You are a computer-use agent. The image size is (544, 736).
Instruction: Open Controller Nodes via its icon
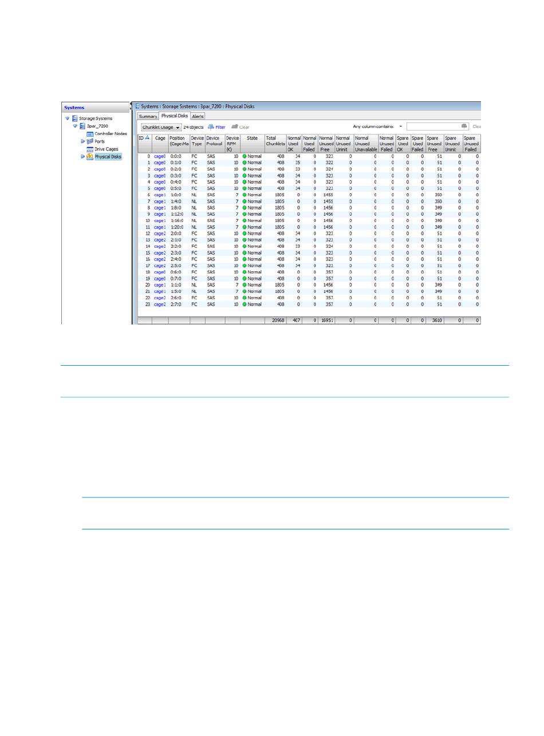(x=90, y=134)
